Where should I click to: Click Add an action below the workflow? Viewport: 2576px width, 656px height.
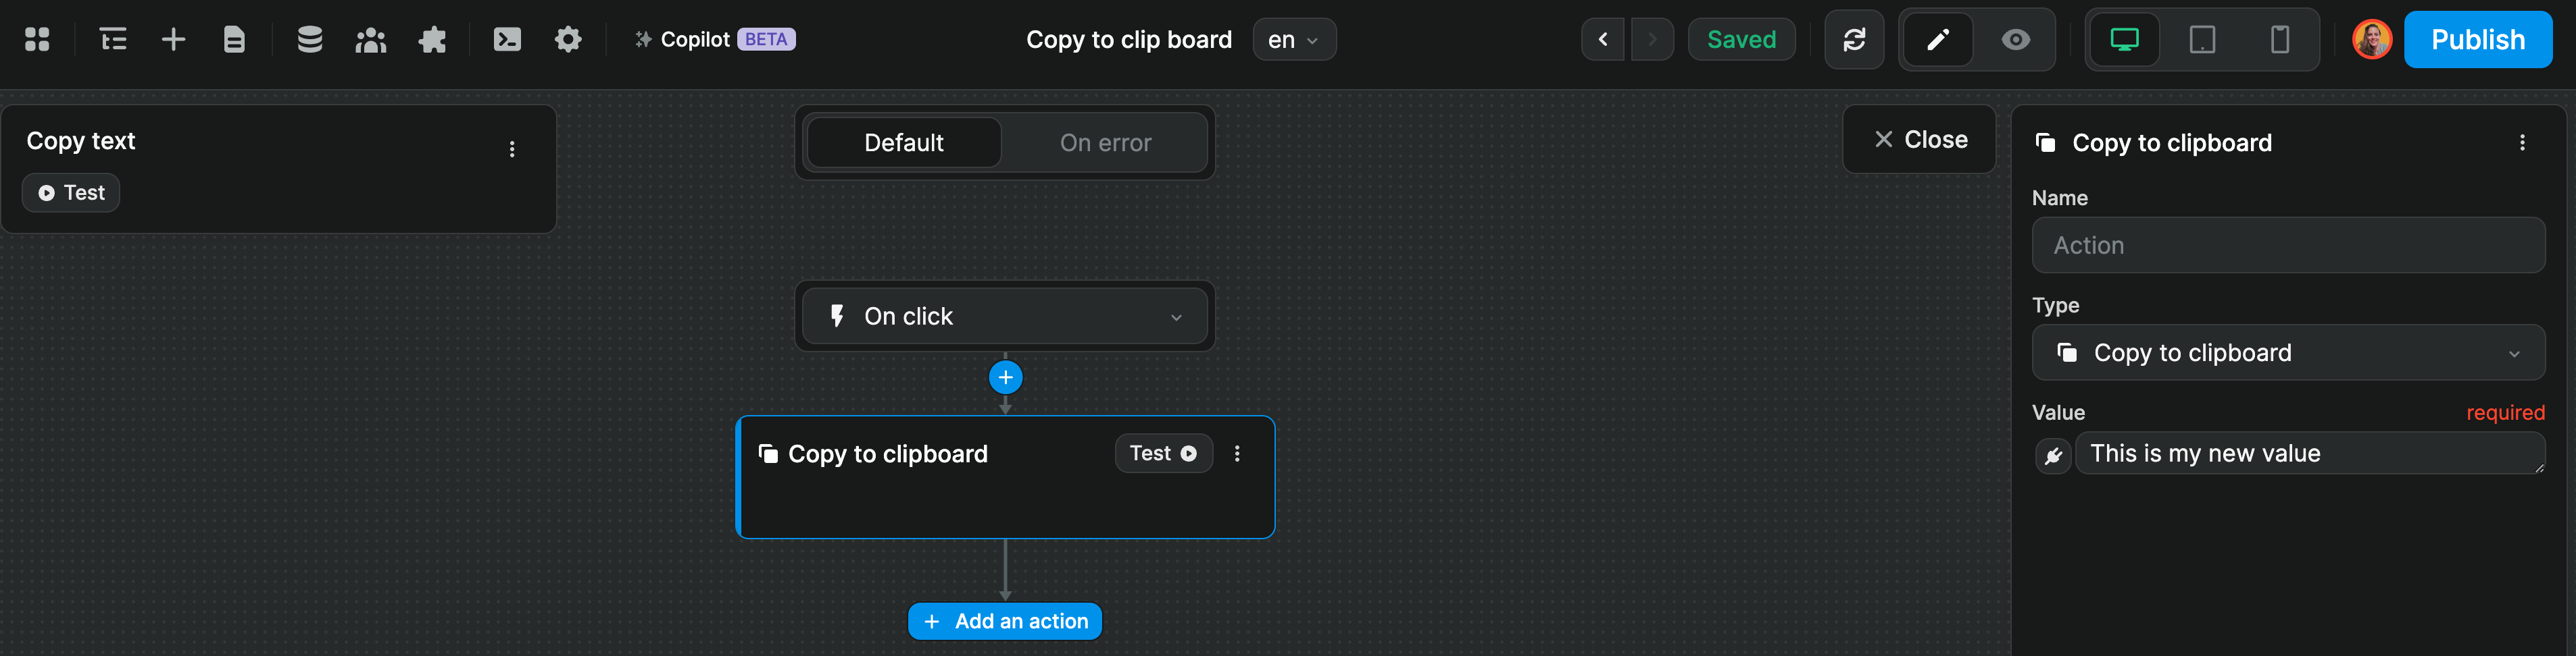[x=1004, y=620]
